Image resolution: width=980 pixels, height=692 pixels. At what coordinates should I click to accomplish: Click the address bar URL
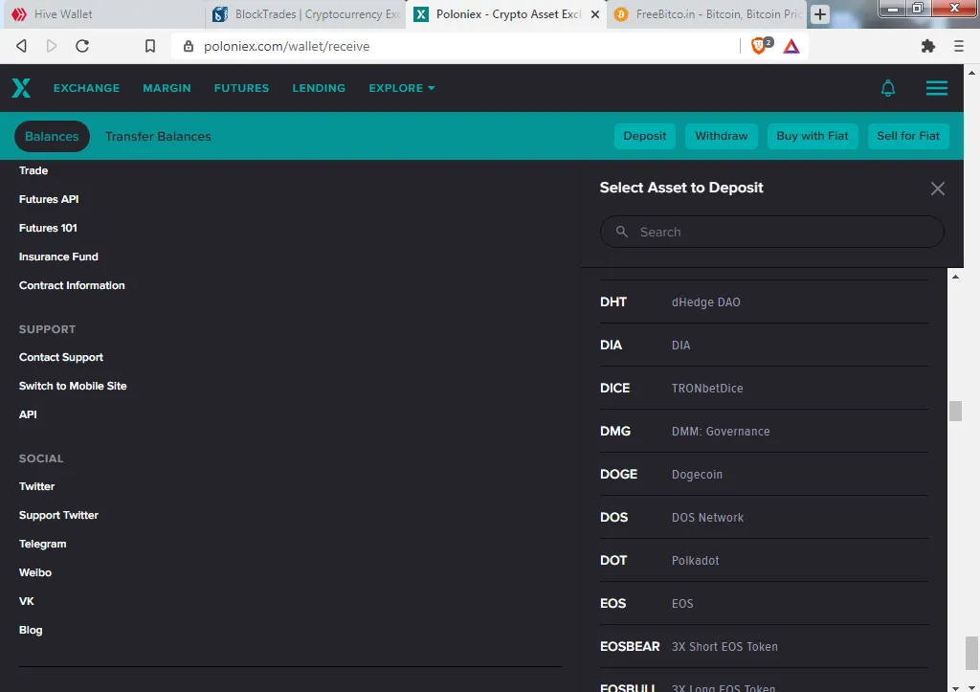[x=286, y=46]
